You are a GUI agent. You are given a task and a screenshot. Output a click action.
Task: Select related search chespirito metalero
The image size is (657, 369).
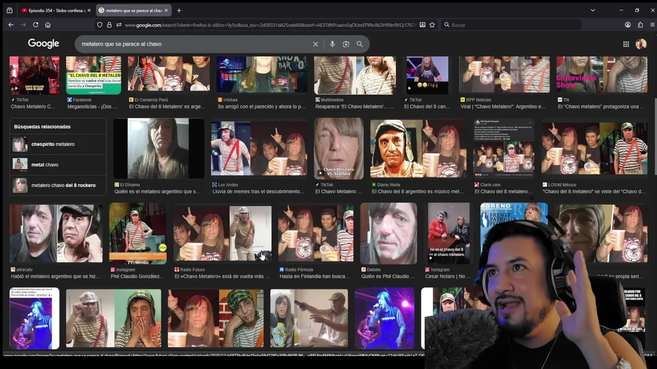(58, 144)
